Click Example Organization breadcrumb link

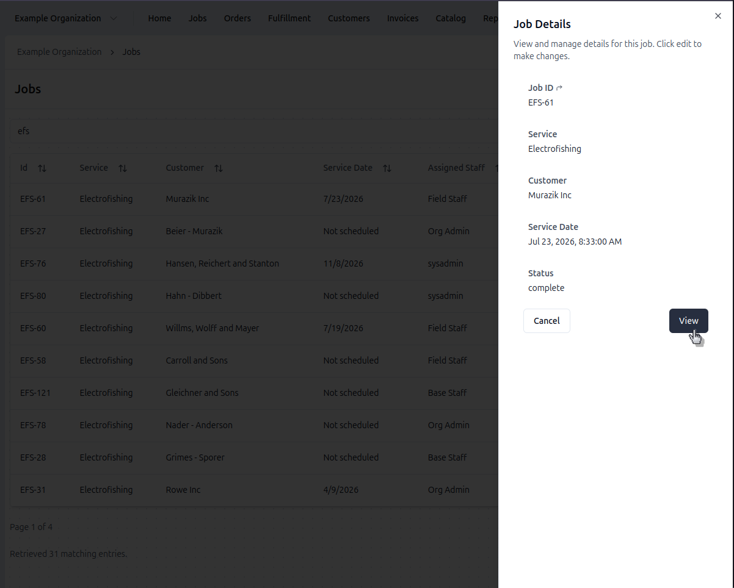click(x=59, y=52)
